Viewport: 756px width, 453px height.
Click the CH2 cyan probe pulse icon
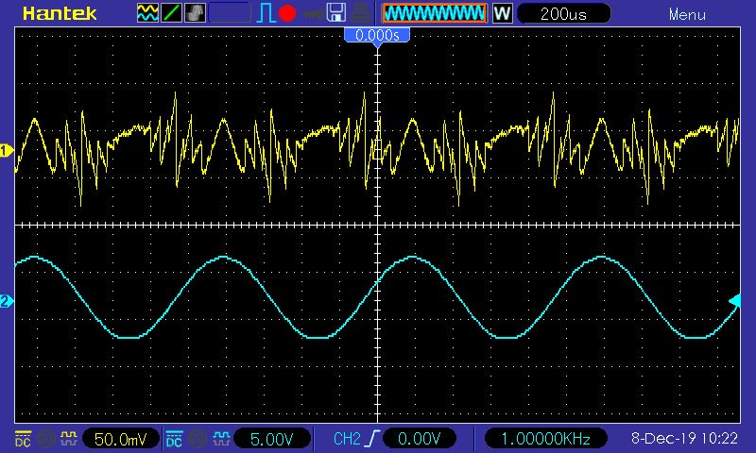(221, 438)
